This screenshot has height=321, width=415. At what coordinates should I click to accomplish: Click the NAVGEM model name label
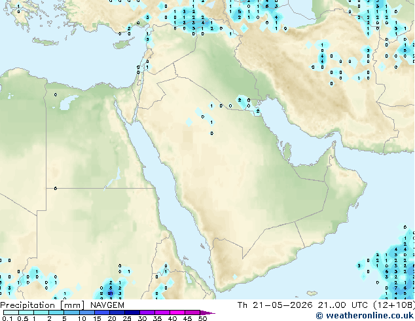pos(107,305)
